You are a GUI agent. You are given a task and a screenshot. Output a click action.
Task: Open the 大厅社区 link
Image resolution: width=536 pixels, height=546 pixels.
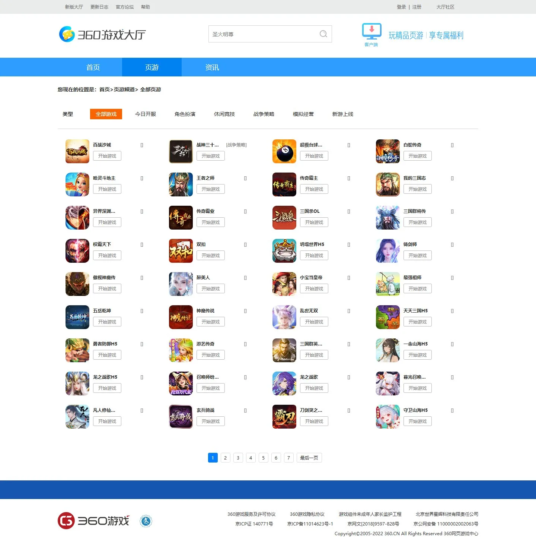coord(445,7)
